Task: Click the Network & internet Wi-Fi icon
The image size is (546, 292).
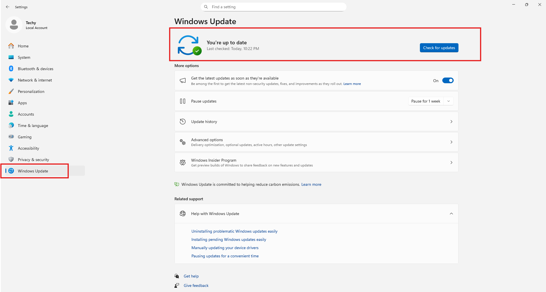Action: pyautogui.click(x=11, y=80)
